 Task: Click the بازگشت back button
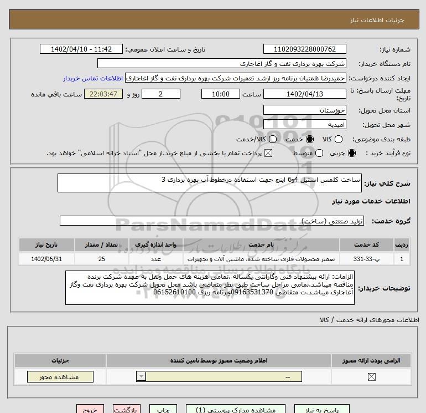point(127,409)
